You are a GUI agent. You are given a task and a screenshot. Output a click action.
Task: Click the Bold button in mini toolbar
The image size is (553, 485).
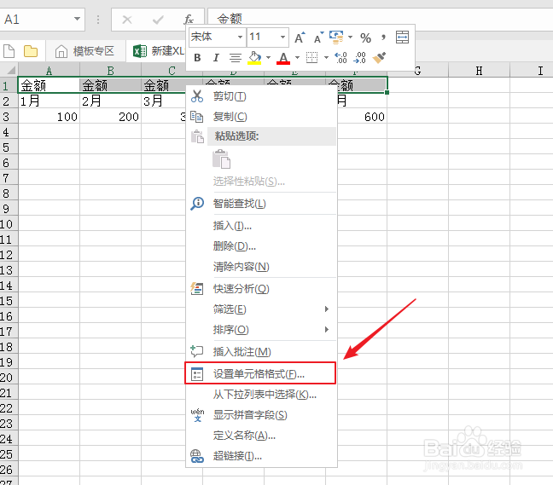coord(197,57)
